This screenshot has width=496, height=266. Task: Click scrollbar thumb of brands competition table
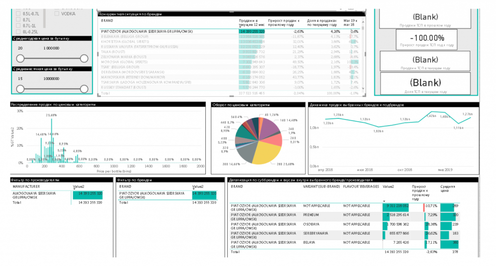(x=363, y=28)
